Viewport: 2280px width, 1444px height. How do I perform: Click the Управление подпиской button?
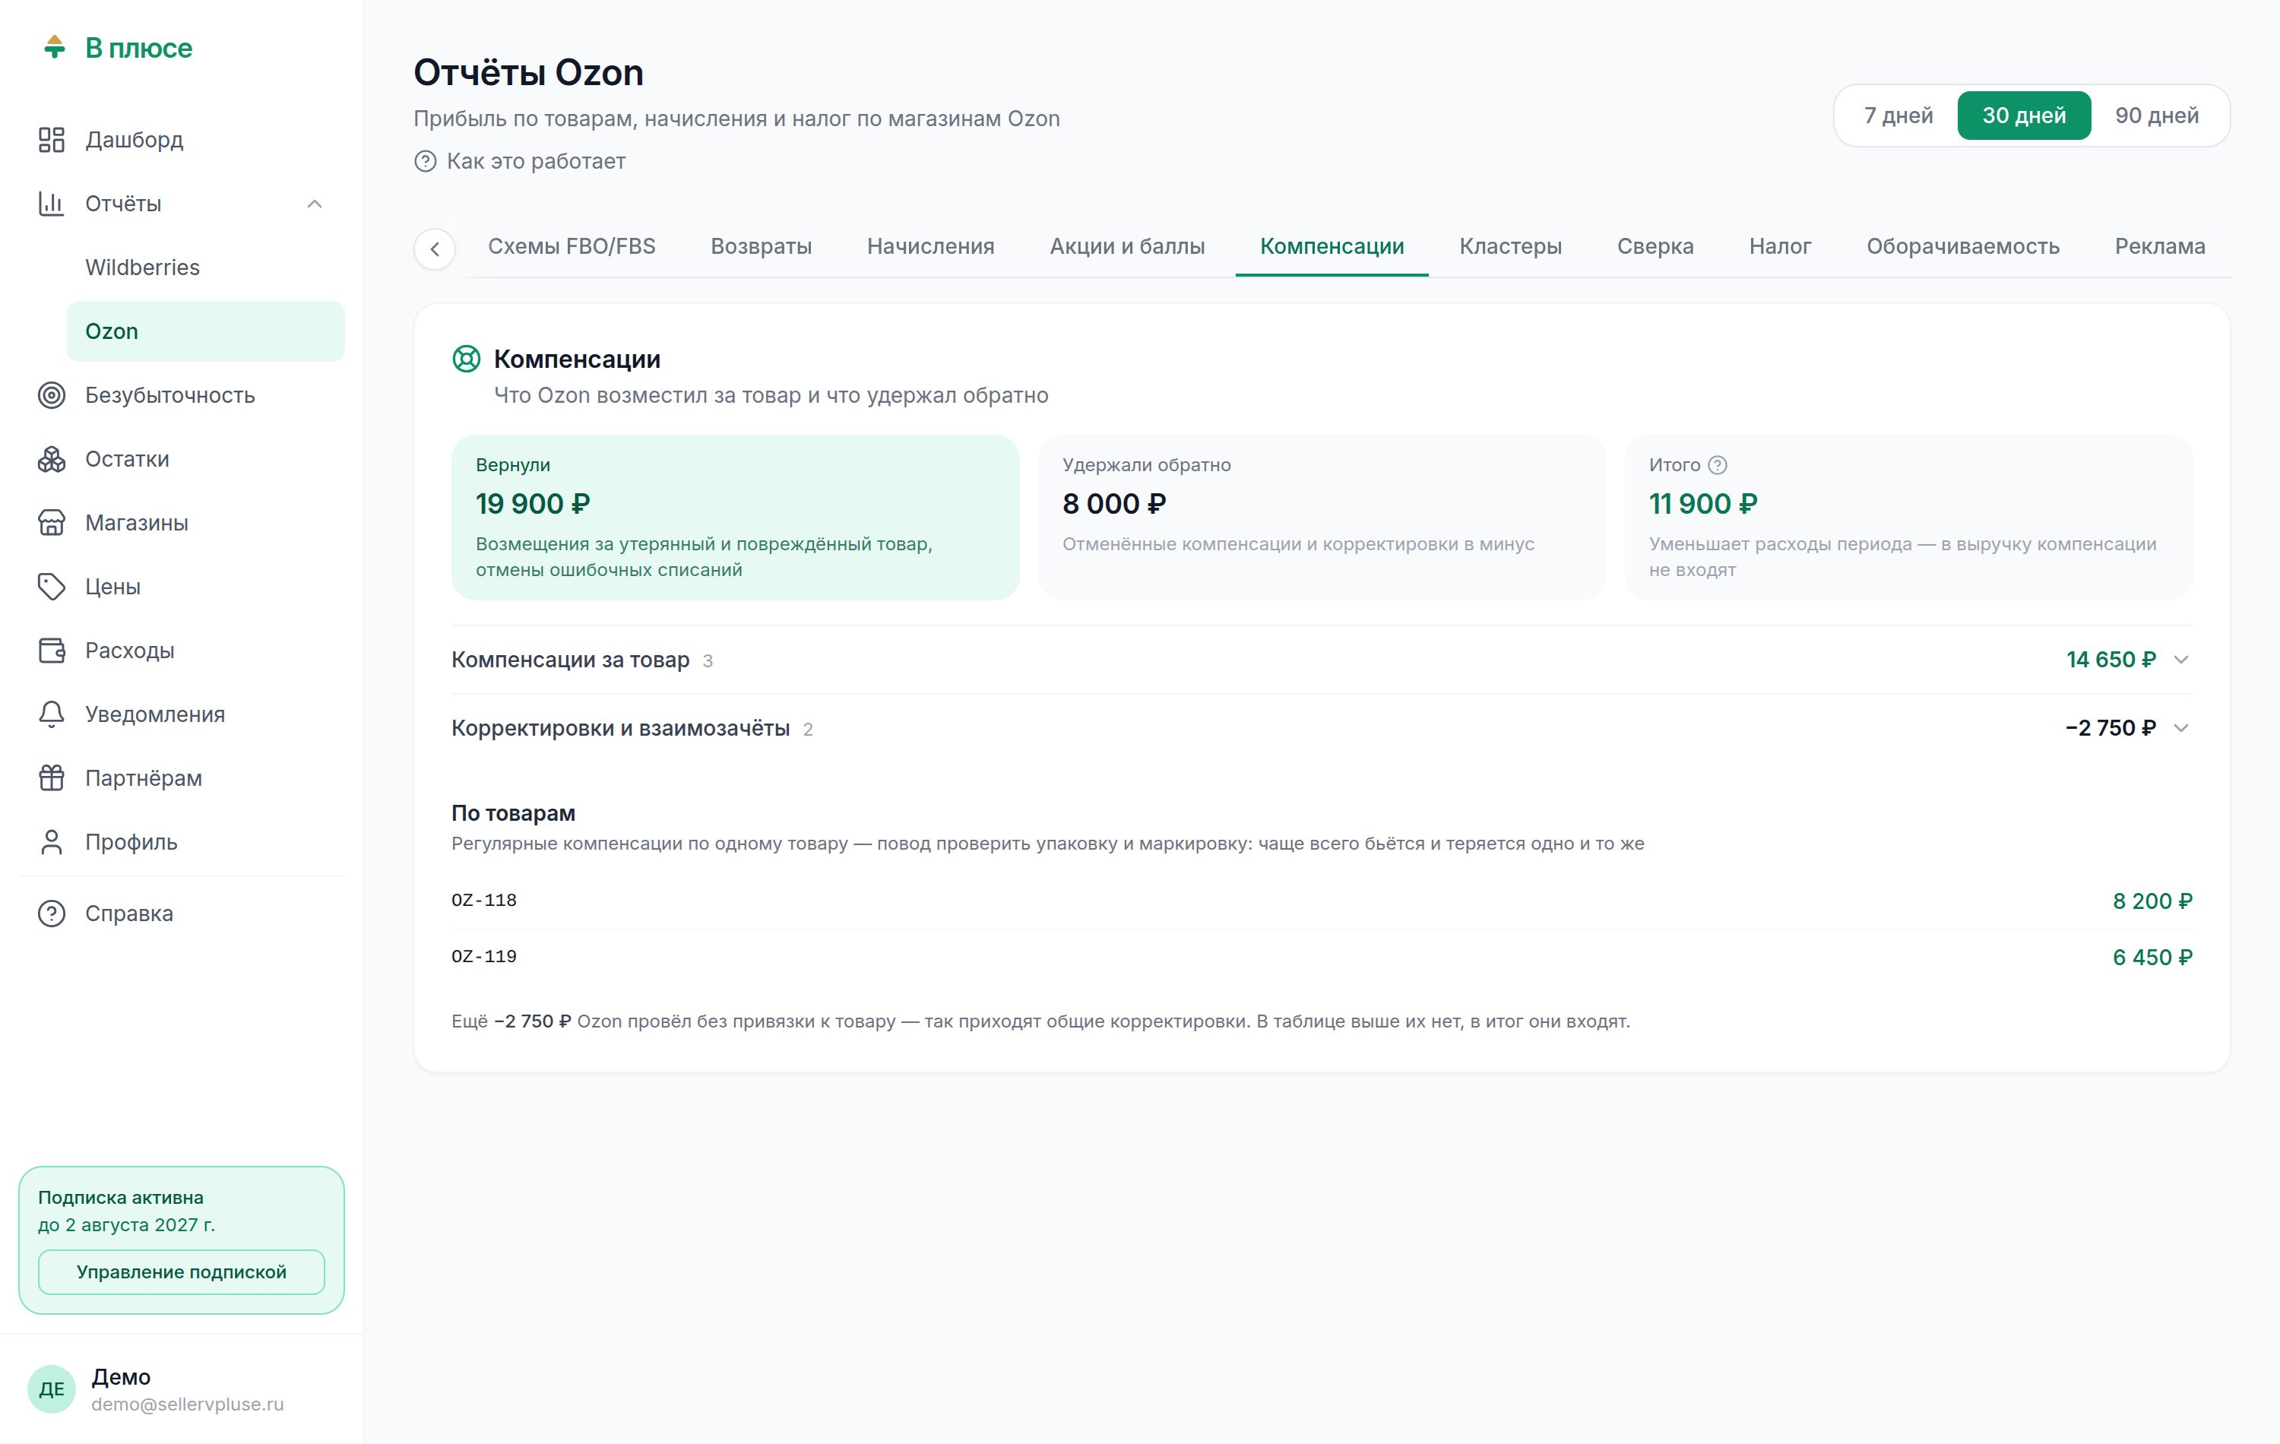coord(182,1271)
